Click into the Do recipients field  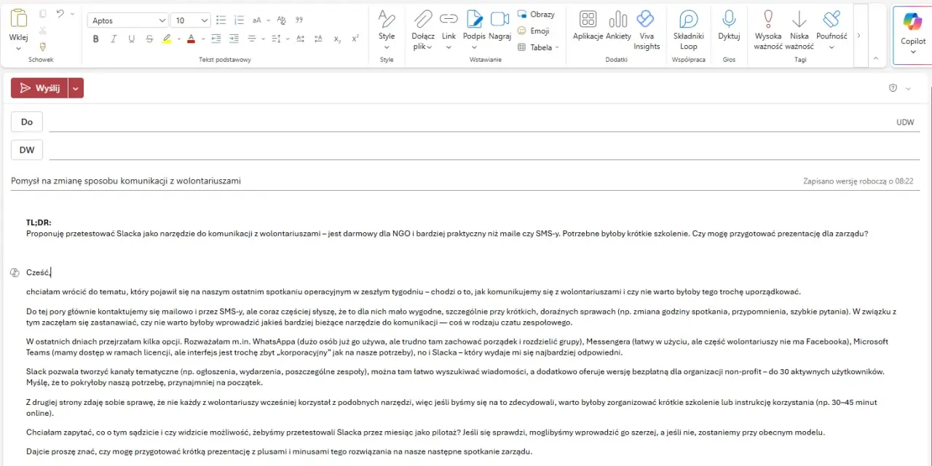470,122
